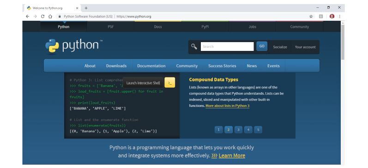Click the GO search button
This screenshot has width=368, height=168.
coord(262,46)
